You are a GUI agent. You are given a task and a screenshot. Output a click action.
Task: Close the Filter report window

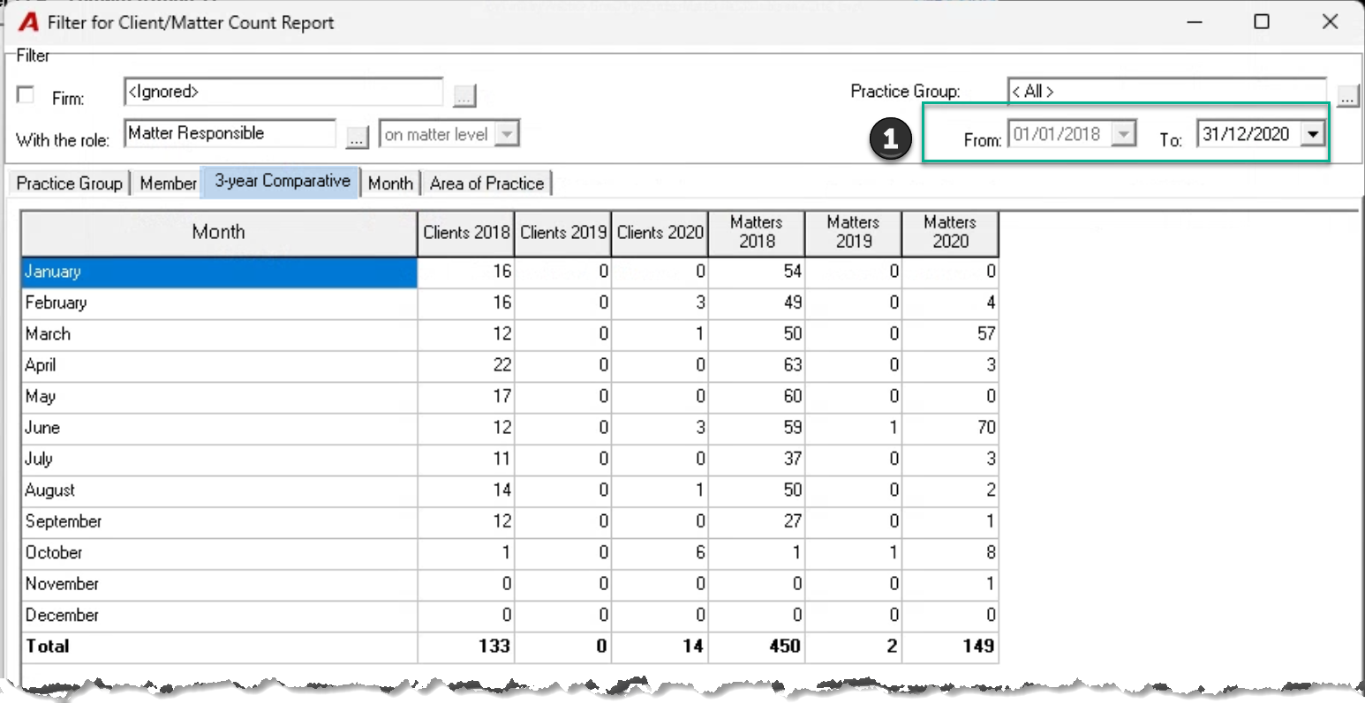pyautogui.click(x=1330, y=21)
